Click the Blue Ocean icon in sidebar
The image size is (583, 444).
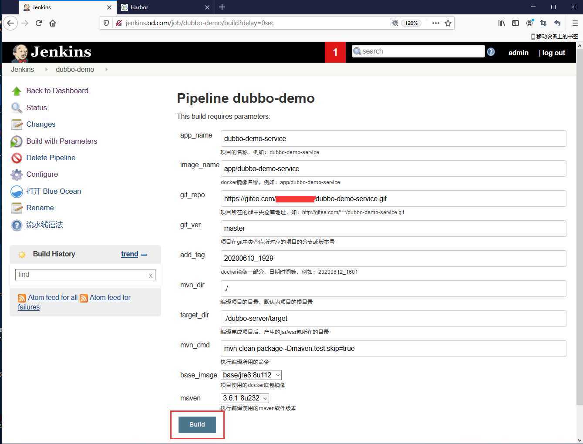point(17,192)
